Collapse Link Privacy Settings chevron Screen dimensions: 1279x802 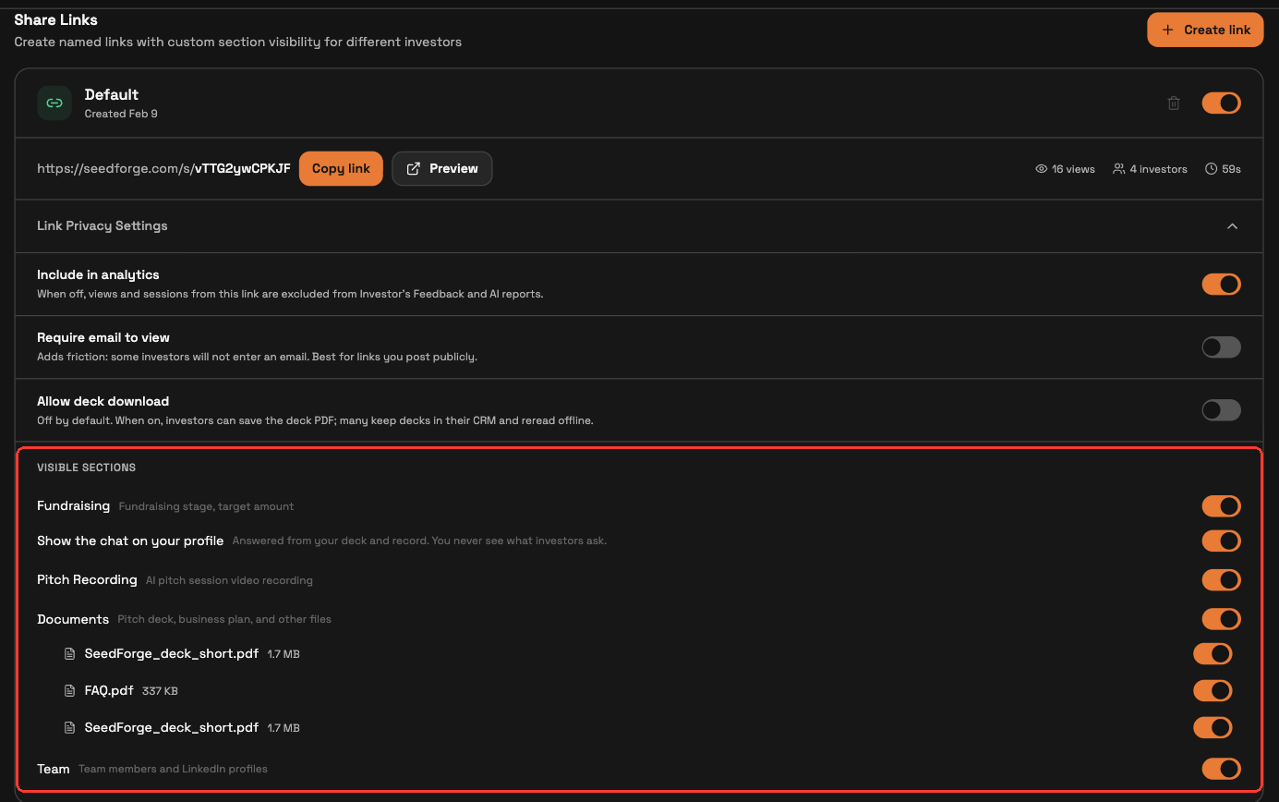click(x=1232, y=226)
